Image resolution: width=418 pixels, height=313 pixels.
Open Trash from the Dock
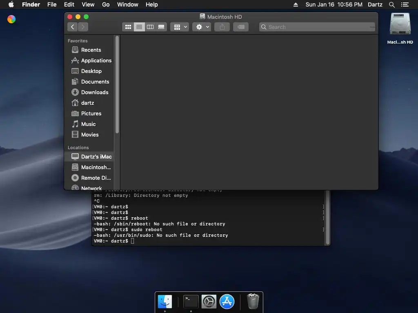[253, 301]
